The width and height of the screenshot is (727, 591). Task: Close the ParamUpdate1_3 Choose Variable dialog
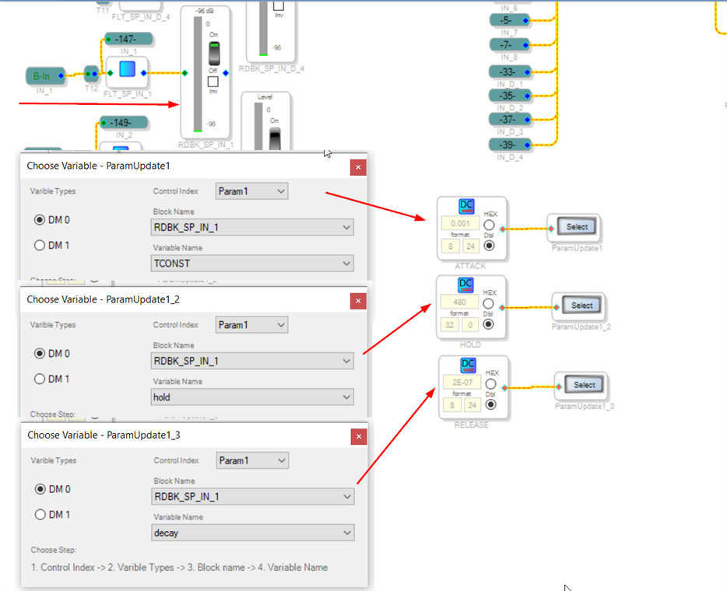pos(359,436)
